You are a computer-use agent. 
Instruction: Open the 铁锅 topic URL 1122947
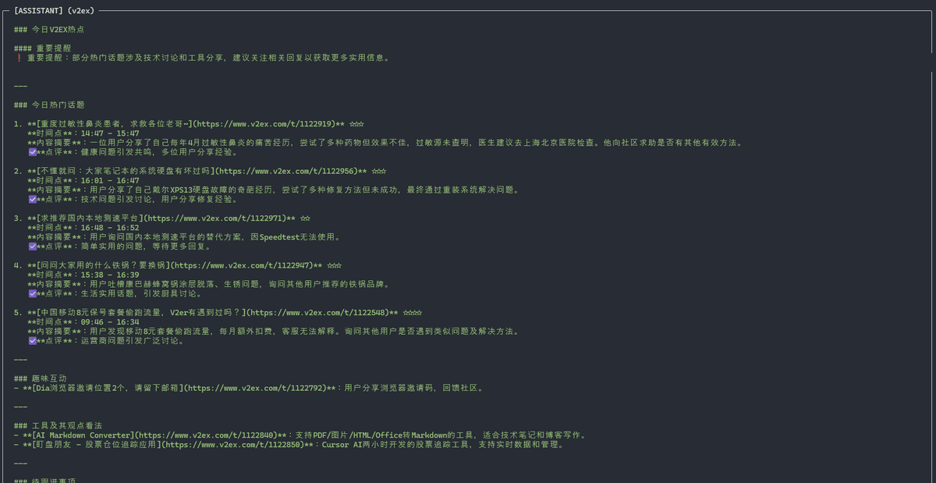coord(243,265)
